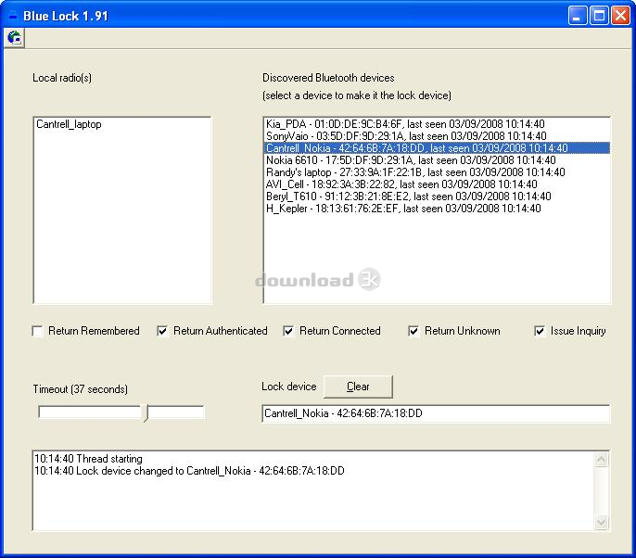The width and height of the screenshot is (636, 558).
Task: Select Cantrell_laptop in Local radios list
Action: coord(69,124)
